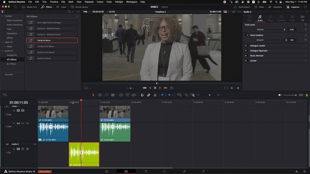Select Fairlight FX in the sidebar
This screenshot has width=310, height=174.
click(x=12, y=55)
